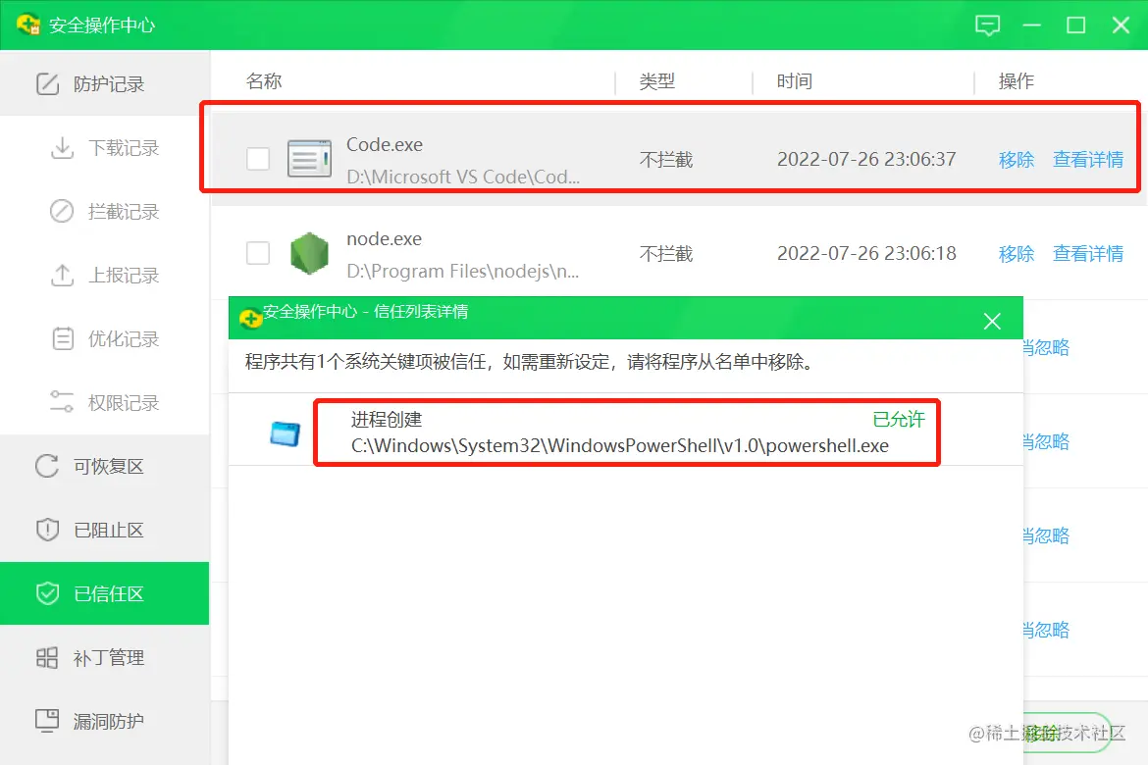Viewport: 1148px width, 765px height.
Task: Click the 操作 column header
Action: (1017, 81)
